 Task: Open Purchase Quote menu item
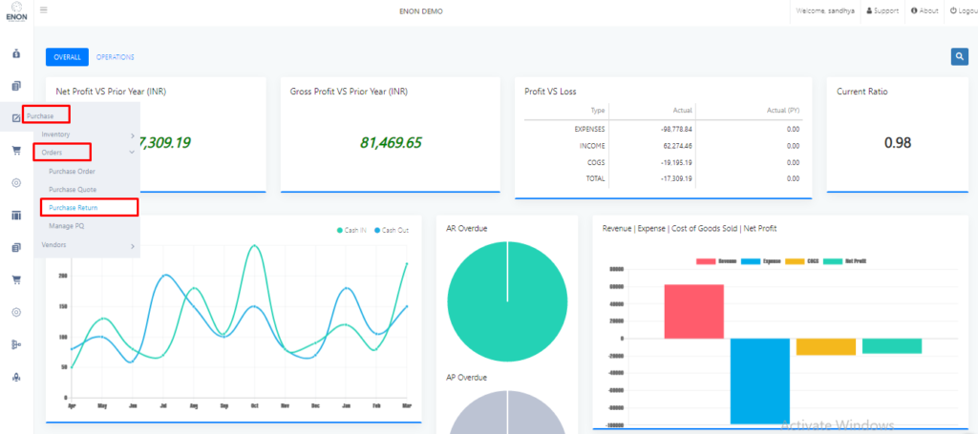73,189
